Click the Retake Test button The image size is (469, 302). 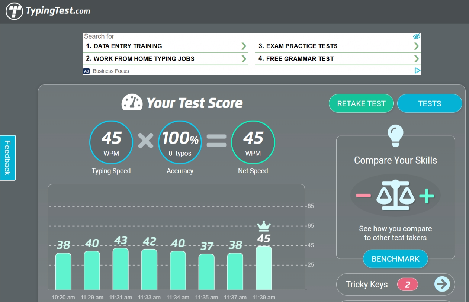pyautogui.click(x=361, y=104)
